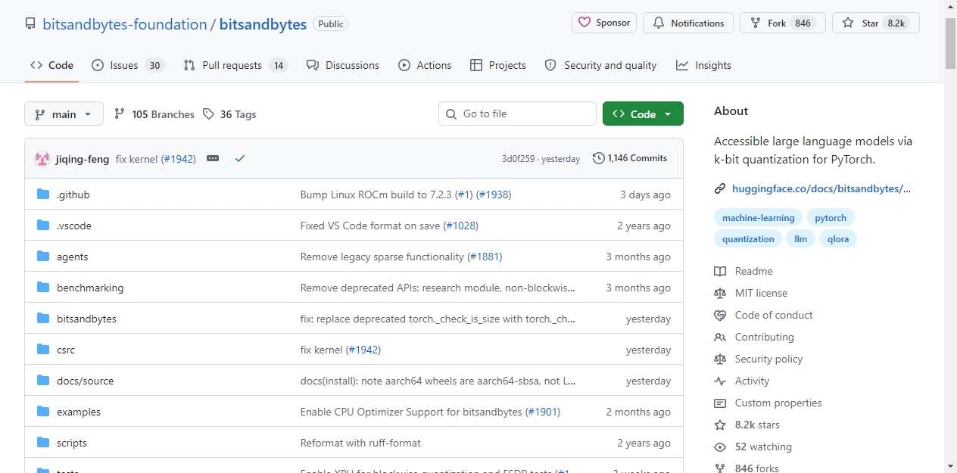
Task: Click the scripts folder icon
Action: point(43,443)
